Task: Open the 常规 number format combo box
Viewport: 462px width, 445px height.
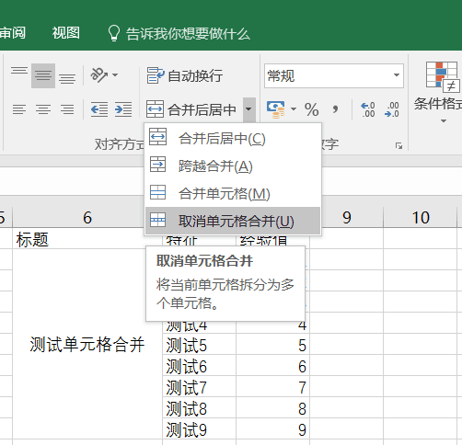Action: 334,75
